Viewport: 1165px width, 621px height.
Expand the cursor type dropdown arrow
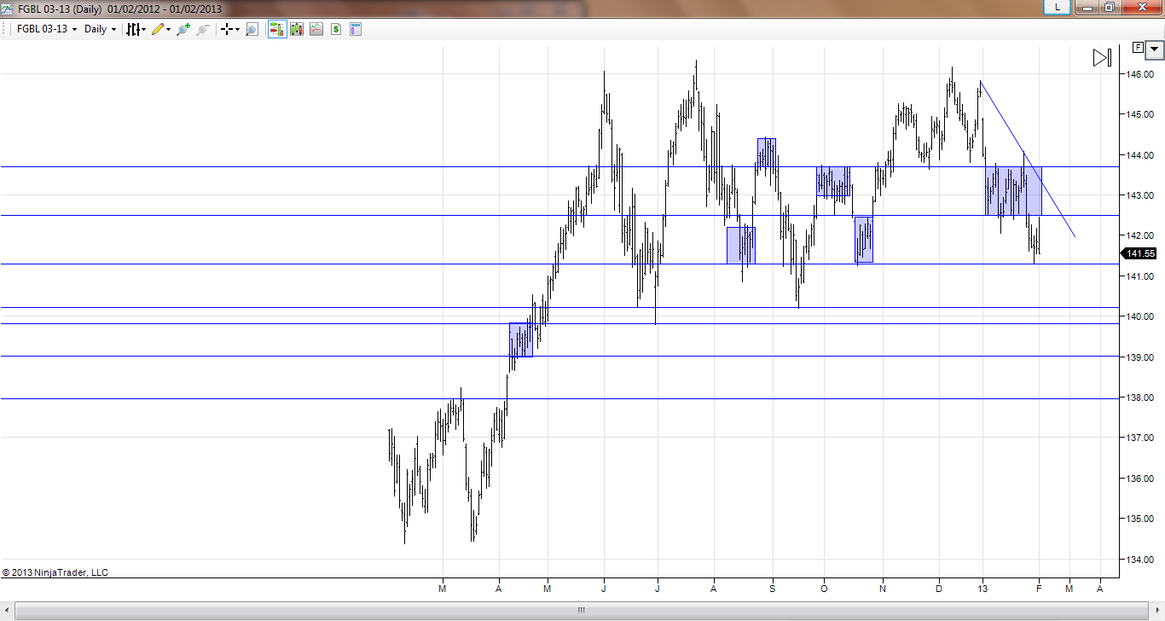click(x=237, y=29)
